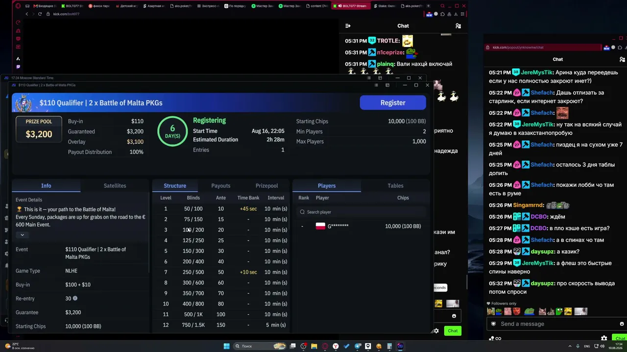
Task: Click the taskbar search box
Action: [x=261, y=346]
